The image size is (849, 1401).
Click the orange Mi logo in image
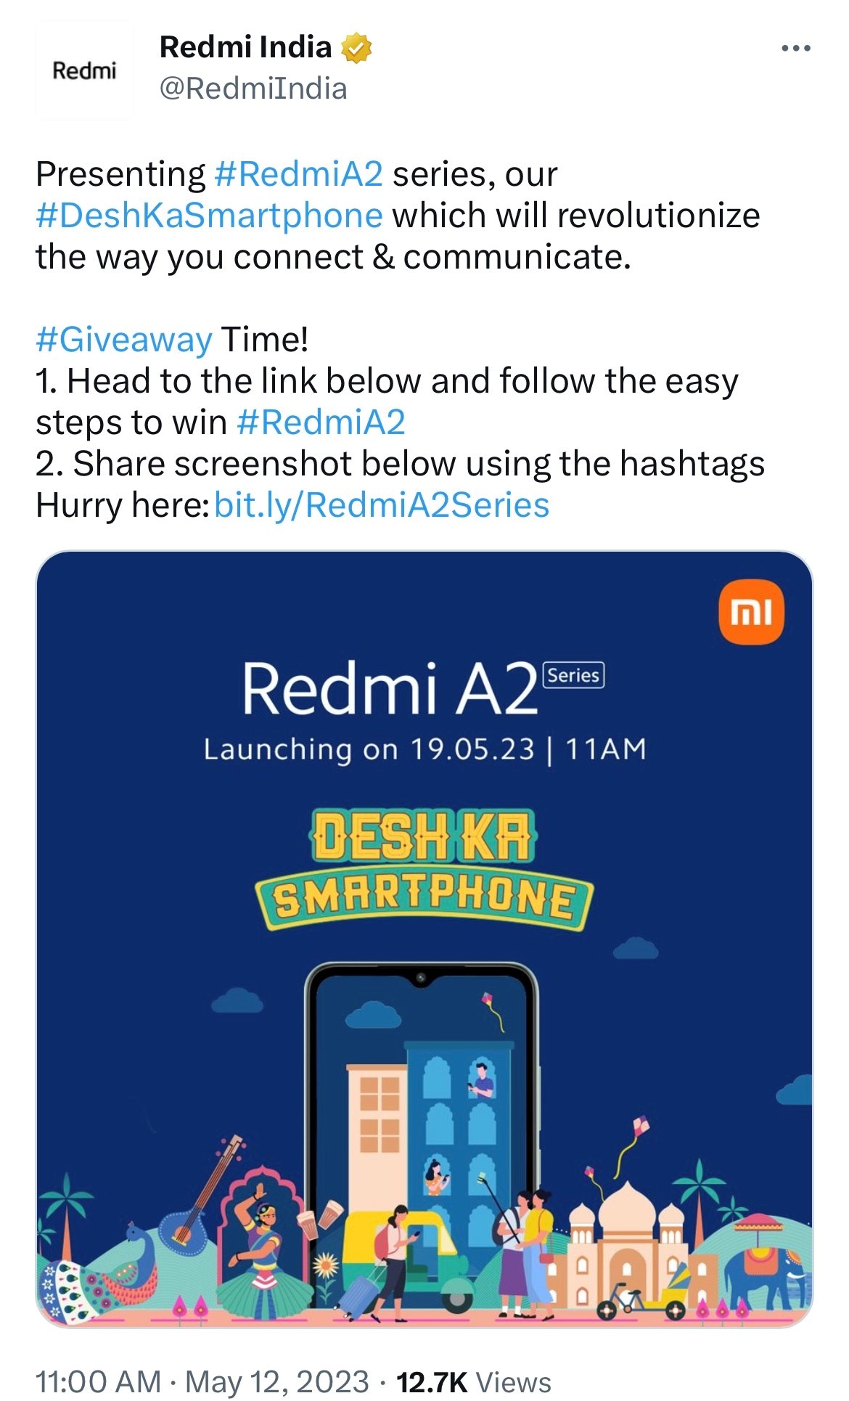click(751, 612)
